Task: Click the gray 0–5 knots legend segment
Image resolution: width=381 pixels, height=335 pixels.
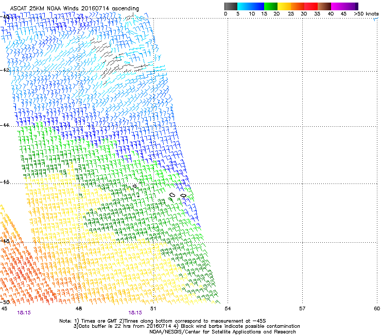Action: point(231,6)
